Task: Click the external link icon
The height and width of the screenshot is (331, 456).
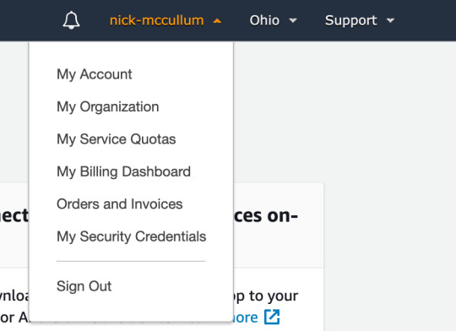Action: coord(272,317)
